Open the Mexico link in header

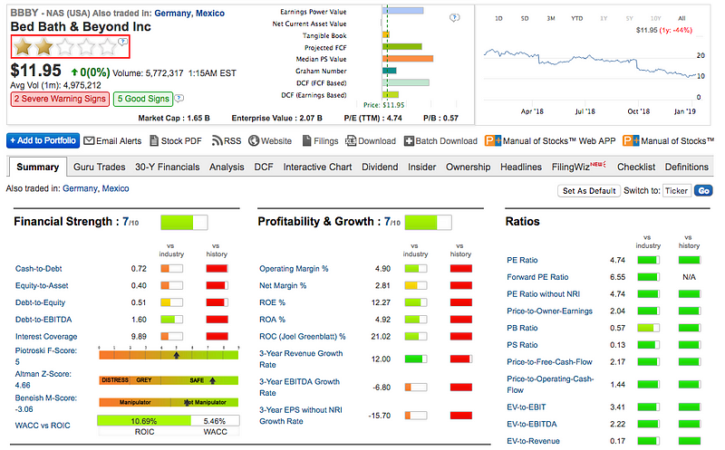[x=210, y=14]
